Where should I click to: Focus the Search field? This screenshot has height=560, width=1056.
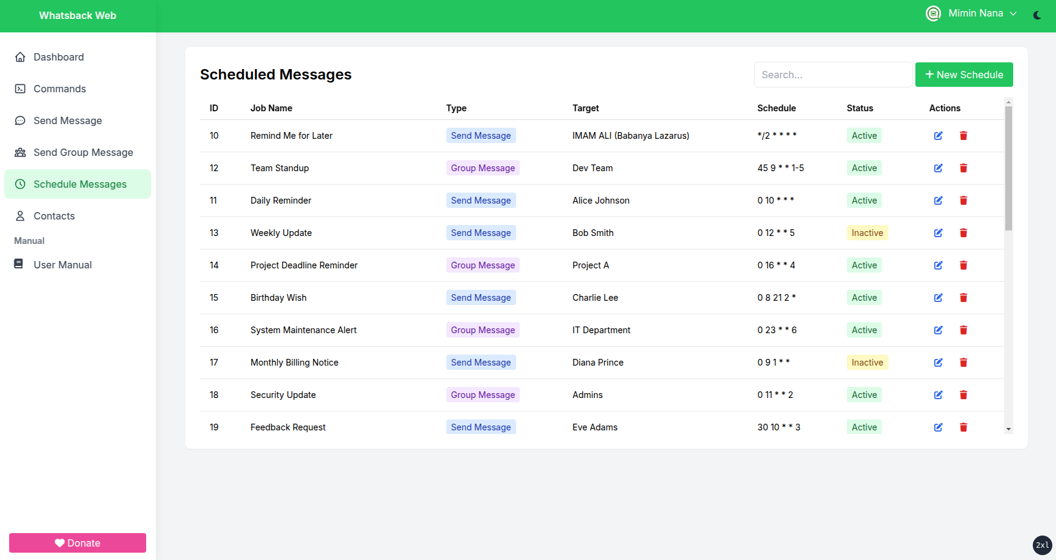[x=833, y=75]
